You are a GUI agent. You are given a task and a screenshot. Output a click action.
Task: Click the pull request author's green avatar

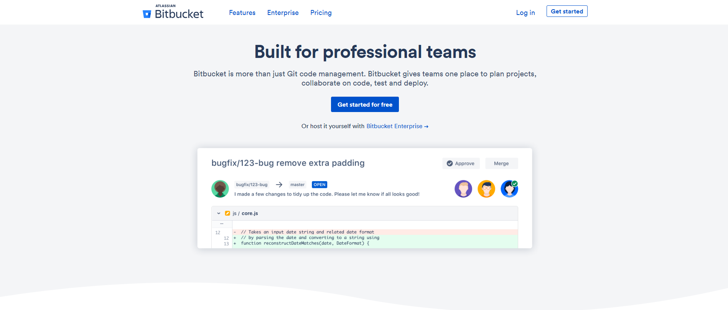(220, 189)
